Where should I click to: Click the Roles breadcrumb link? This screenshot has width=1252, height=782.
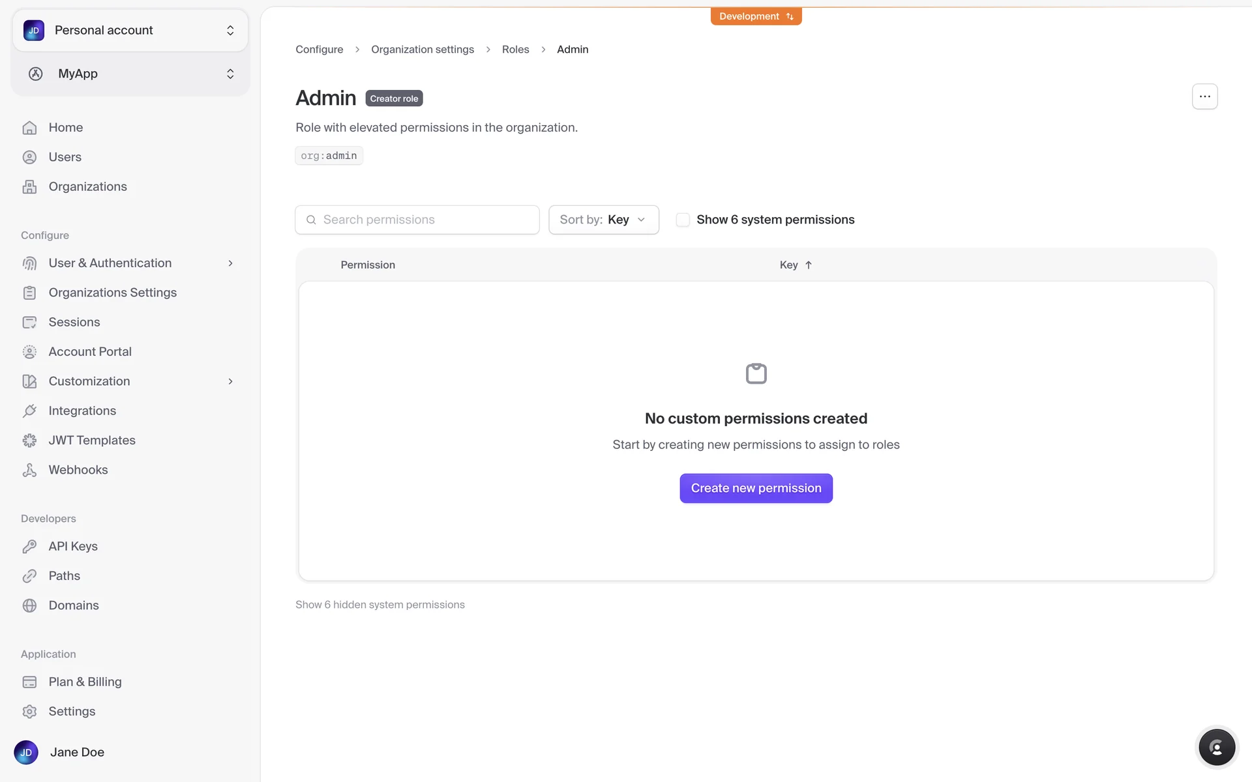click(x=515, y=50)
